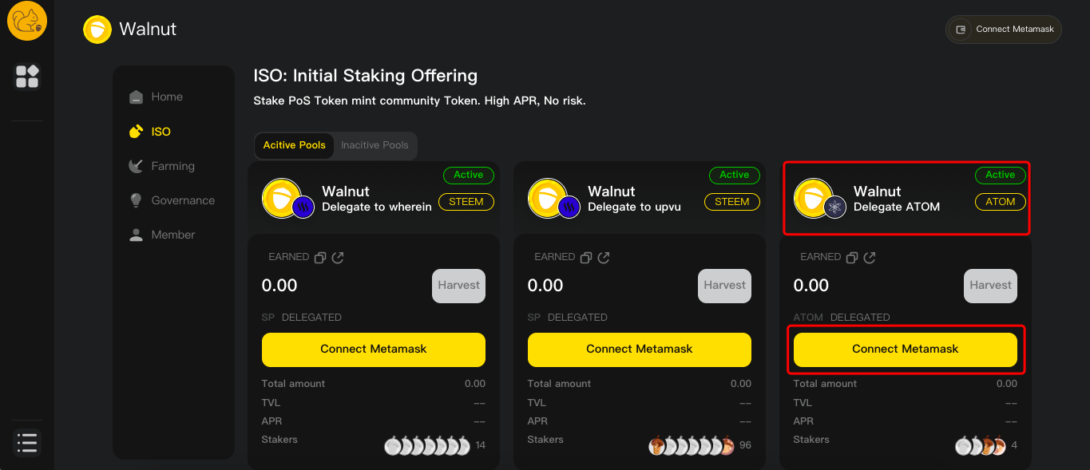Click the copy icon beside EARNED in wherein pool
The image size is (1090, 470).
(320, 258)
